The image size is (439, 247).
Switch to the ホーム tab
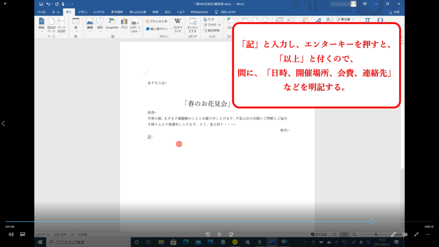click(56, 12)
